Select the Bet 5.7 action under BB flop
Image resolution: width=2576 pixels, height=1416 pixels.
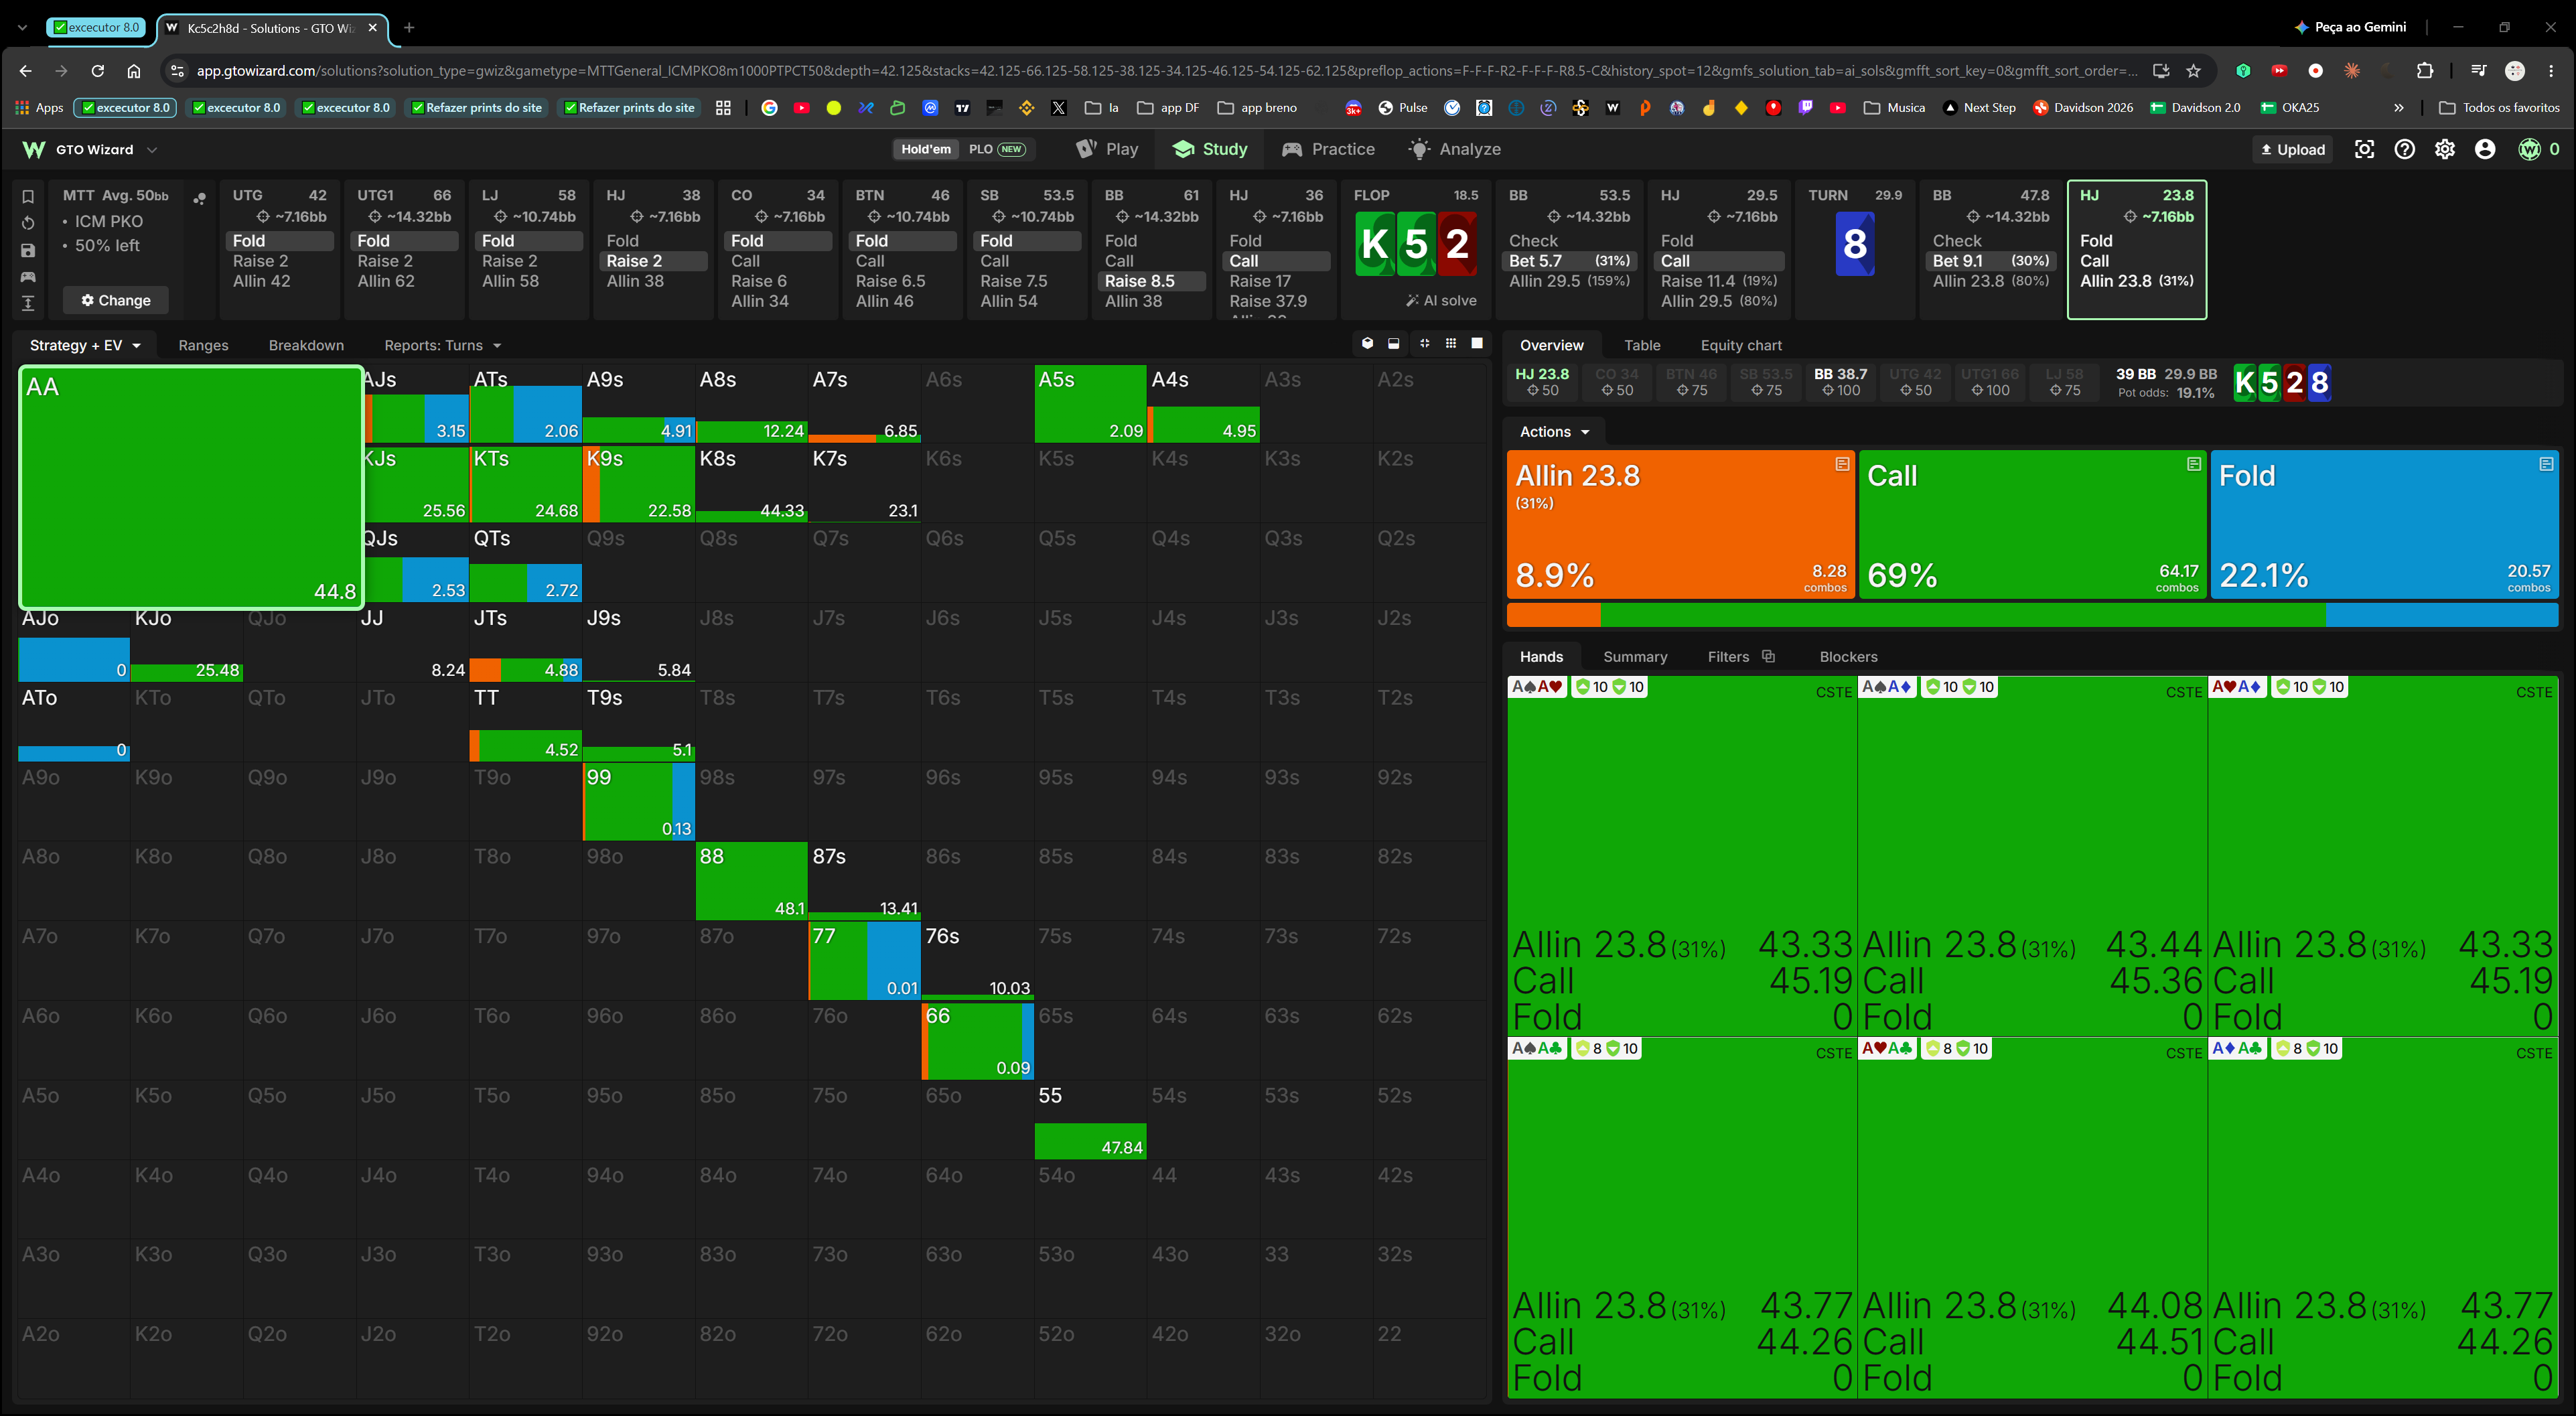[x=1570, y=261]
